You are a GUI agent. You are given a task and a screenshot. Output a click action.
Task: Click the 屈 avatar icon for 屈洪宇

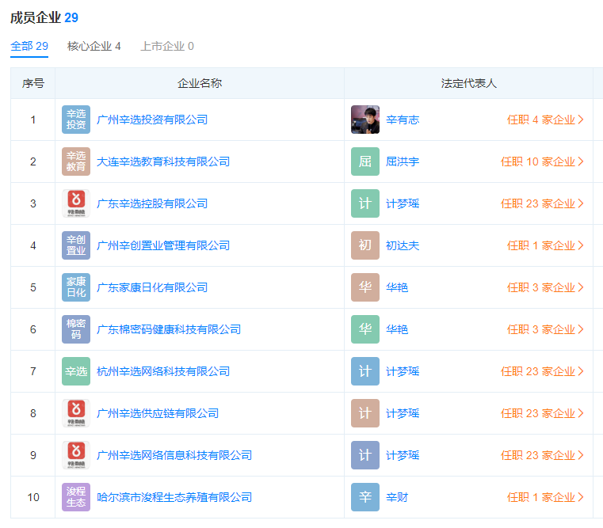coord(365,161)
